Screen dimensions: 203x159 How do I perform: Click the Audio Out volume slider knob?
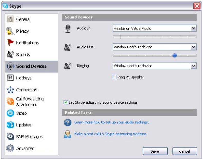coord(174,55)
